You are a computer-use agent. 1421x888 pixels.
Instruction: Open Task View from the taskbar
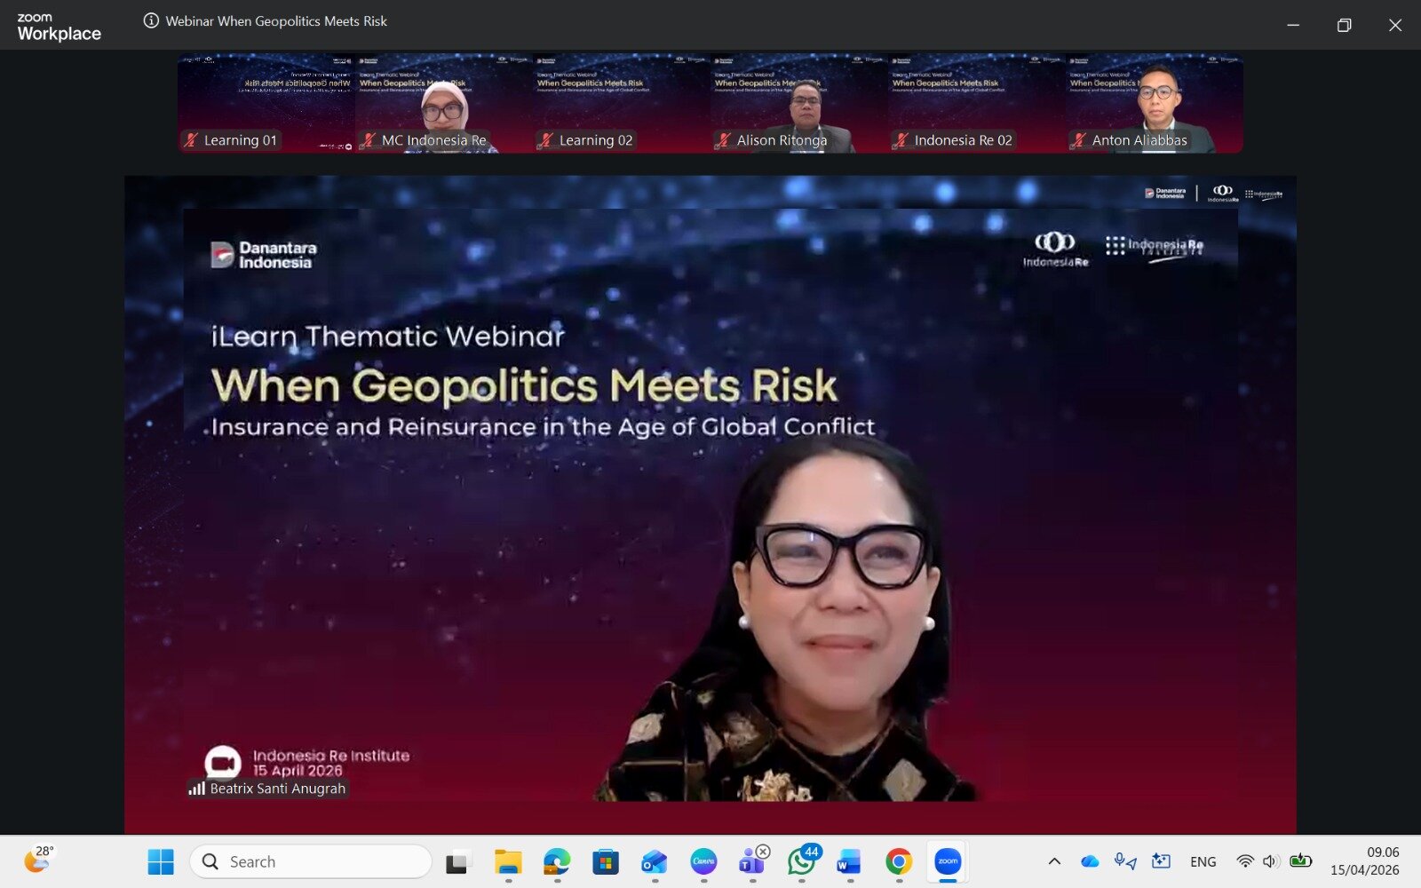pos(458,861)
